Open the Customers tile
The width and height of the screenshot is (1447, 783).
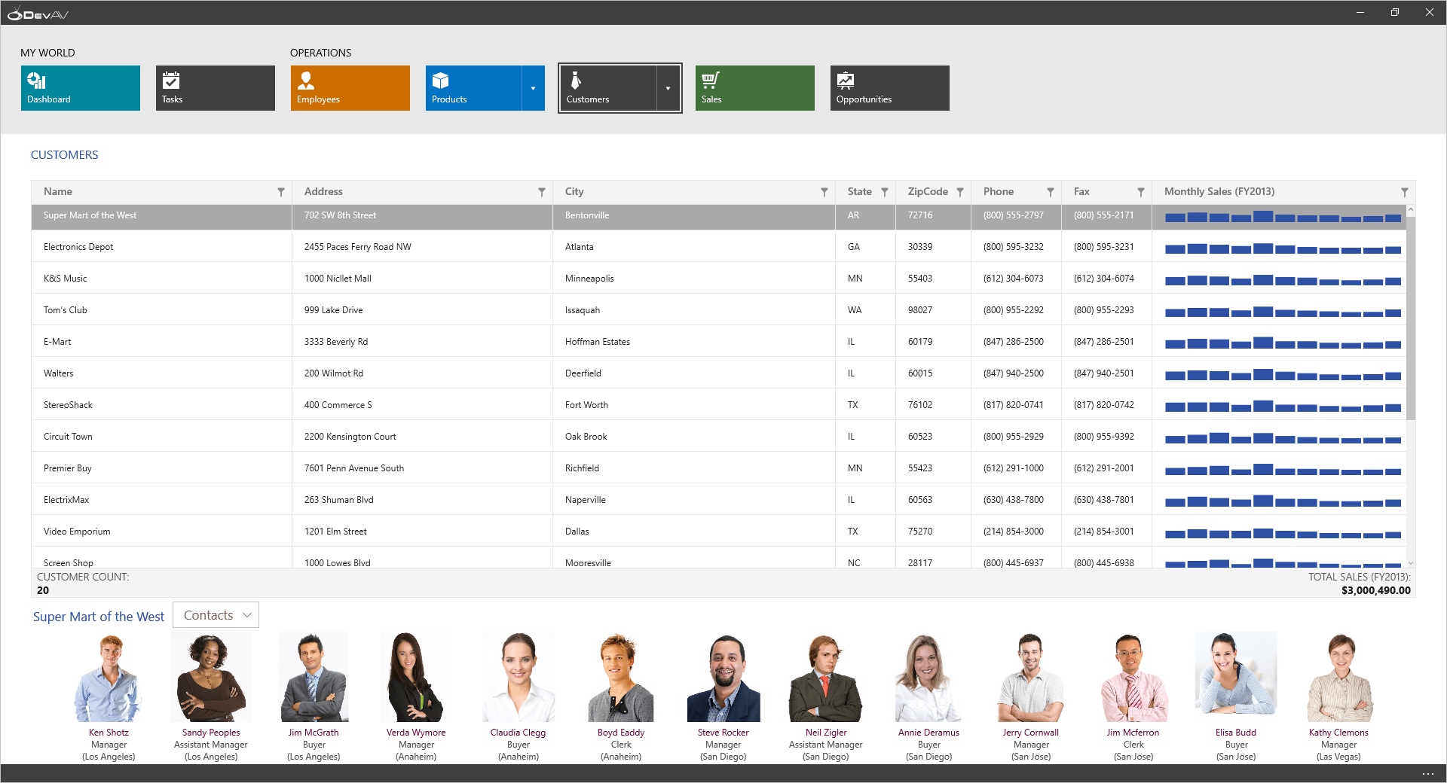607,88
